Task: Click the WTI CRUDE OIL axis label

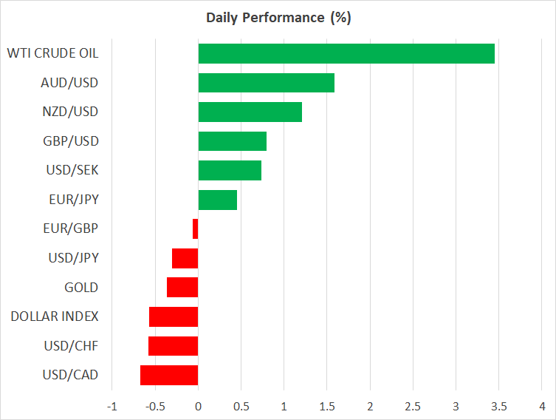Action: [x=52, y=53]
